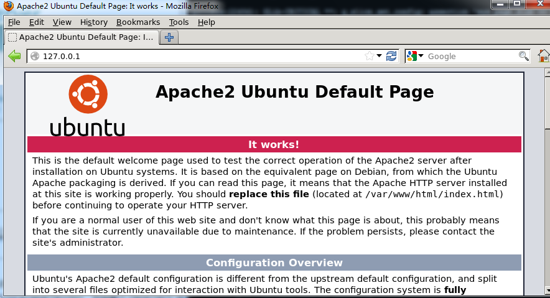Click the bold word 'fully'
Screen dimensions: 550x298
tap(455, 291)
